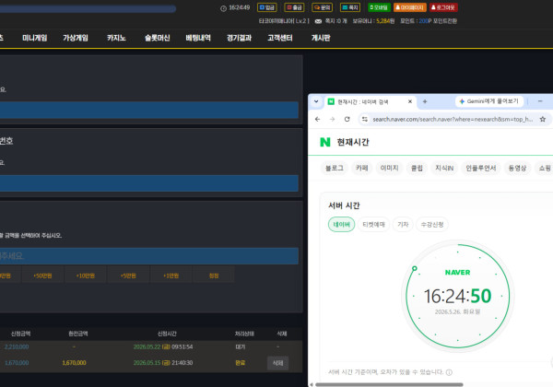Image resolution: width=553 pixels, height=387 pixels.
Task: Close the 현재시간 네이버 검색 tab
Action: (x=410, y=101)
